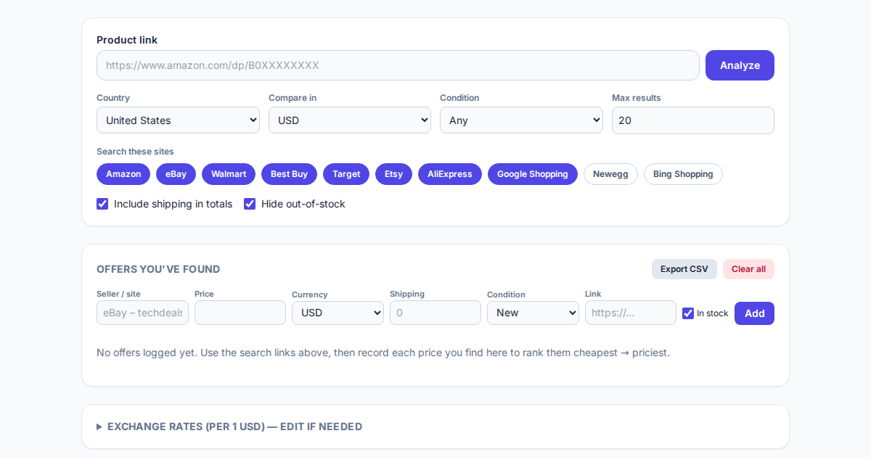Click the 'No offers logged yet' message
Viewport: 871px width, 457px height.
coord(383,353)
